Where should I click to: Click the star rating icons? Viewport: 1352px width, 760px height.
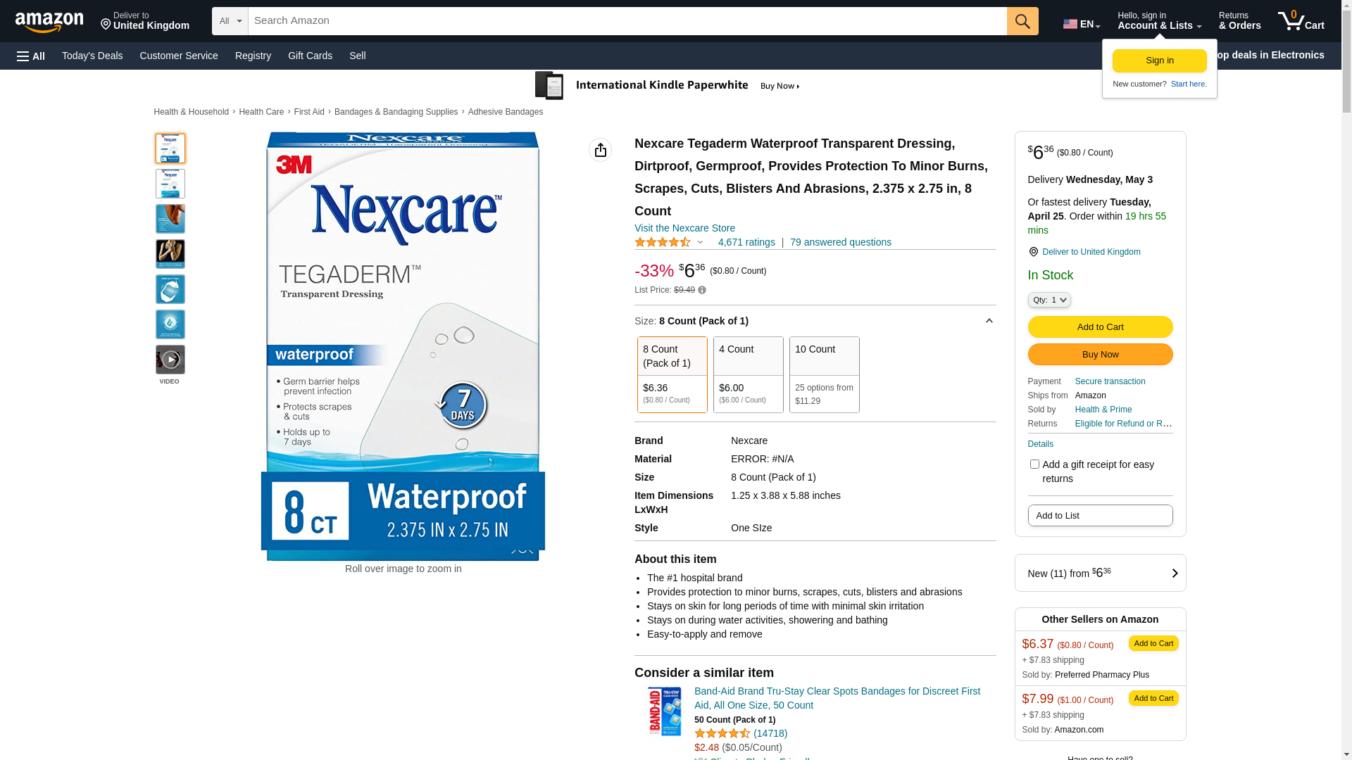(x=663, y=242)
